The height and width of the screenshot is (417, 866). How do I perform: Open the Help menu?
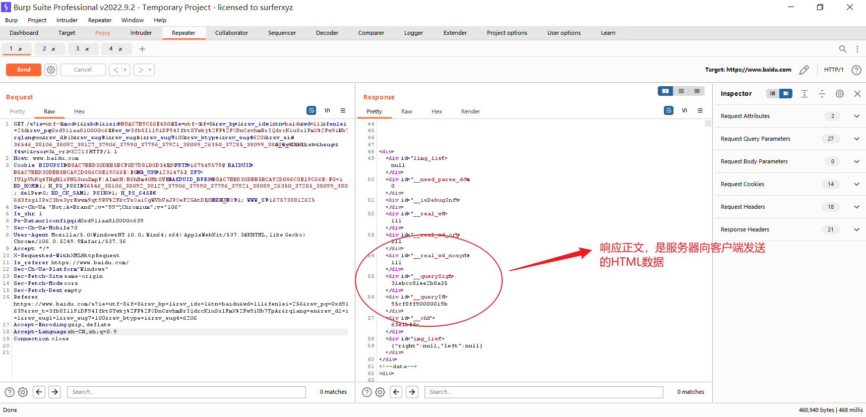[160, 20]
